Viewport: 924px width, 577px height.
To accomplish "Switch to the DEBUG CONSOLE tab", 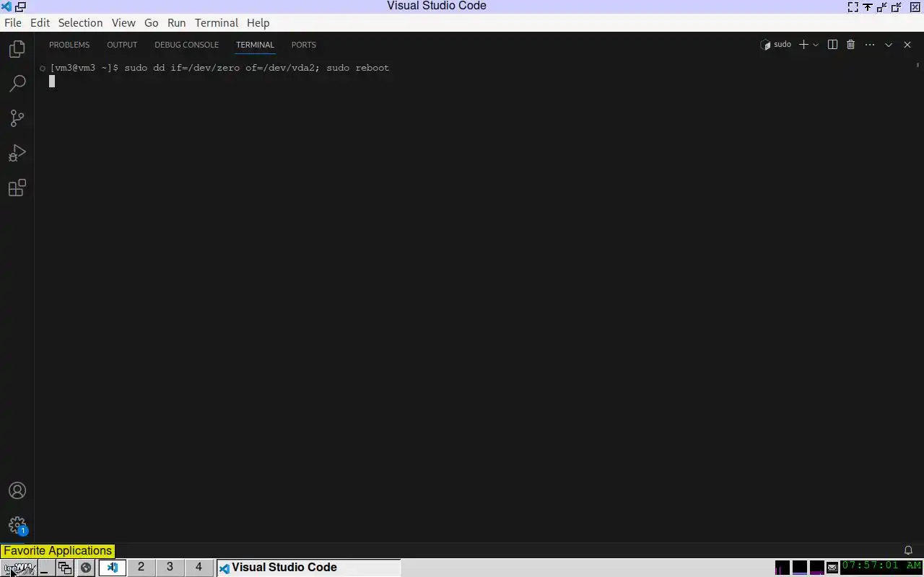I will pyautogui.click(x=186, y=45).
